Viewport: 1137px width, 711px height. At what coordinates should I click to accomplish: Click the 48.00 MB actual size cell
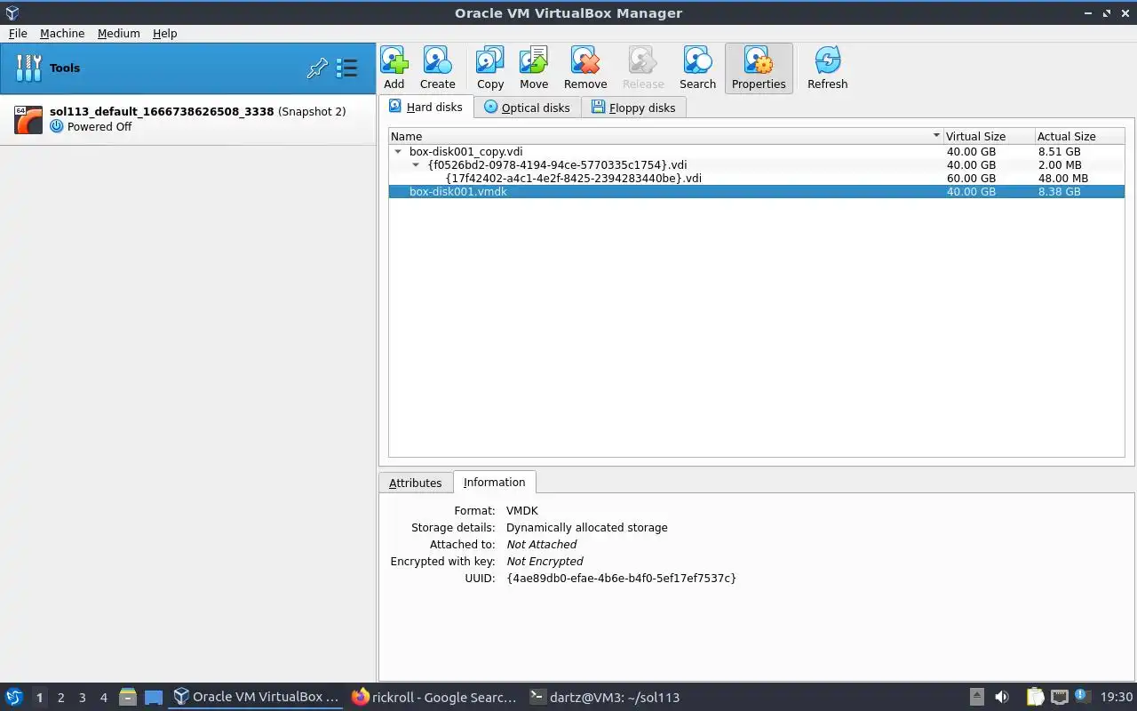pos(1062,179)
